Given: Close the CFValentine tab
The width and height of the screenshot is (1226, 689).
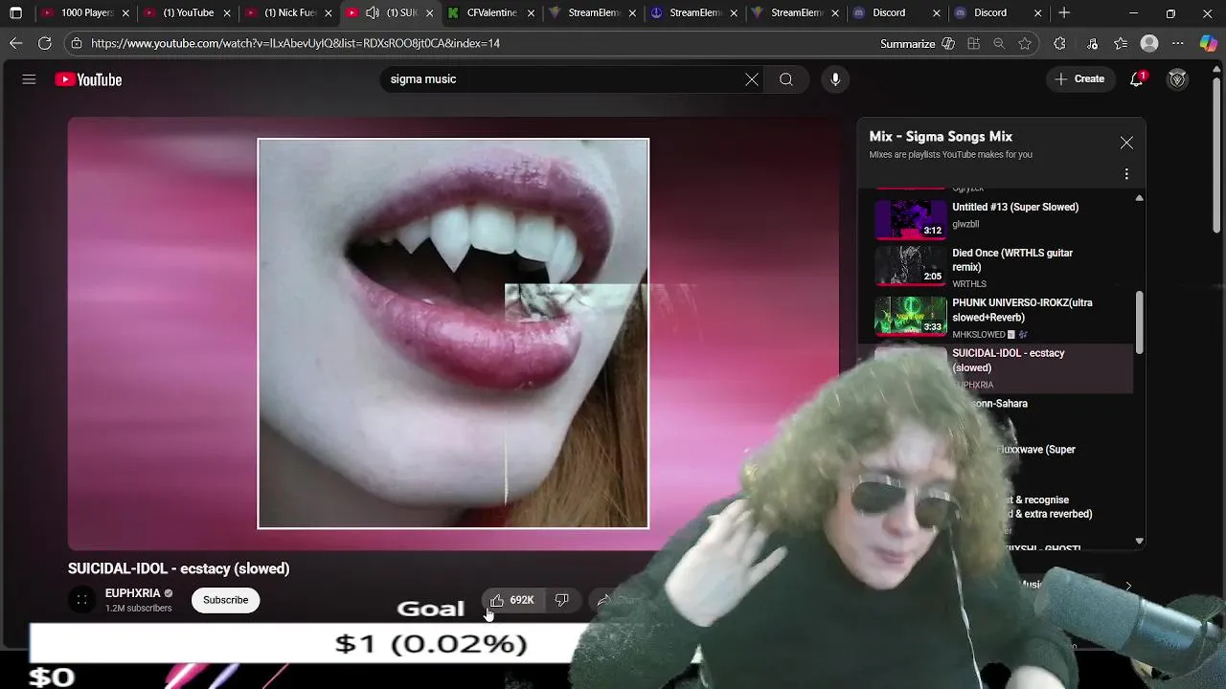Looking at the screenshot, I should coord(531,13).
